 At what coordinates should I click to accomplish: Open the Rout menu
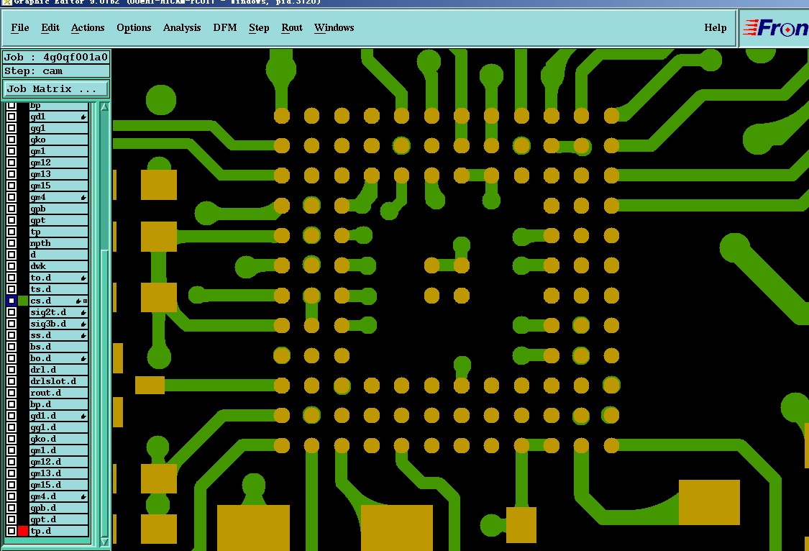(x=291, y=28)
